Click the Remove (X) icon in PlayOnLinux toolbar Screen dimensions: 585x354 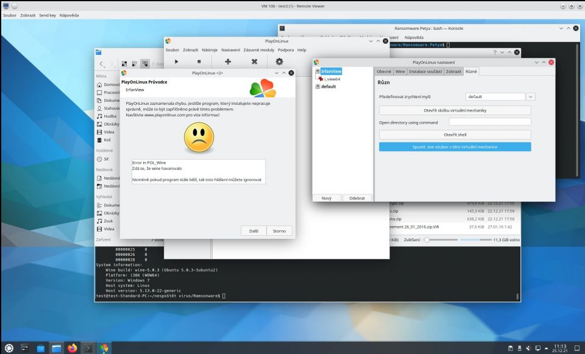(254, 62)
